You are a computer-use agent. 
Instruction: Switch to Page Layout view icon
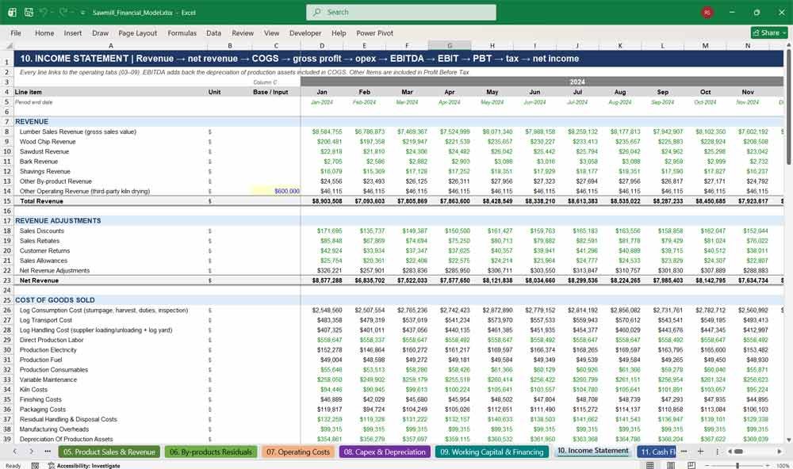[x=671, y=466]
